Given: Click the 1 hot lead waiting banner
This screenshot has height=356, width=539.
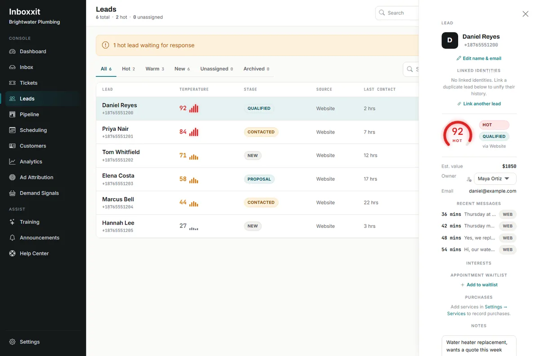Looking at the screenshot, I should coord(257,45).
